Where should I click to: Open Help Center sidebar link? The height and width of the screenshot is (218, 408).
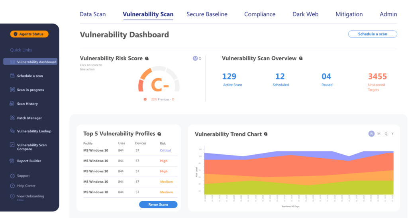click(x=26, y=186)
